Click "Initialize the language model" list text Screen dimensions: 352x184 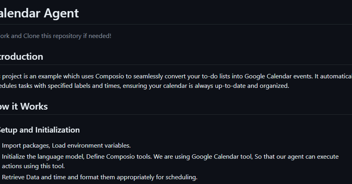click(43, 157)
